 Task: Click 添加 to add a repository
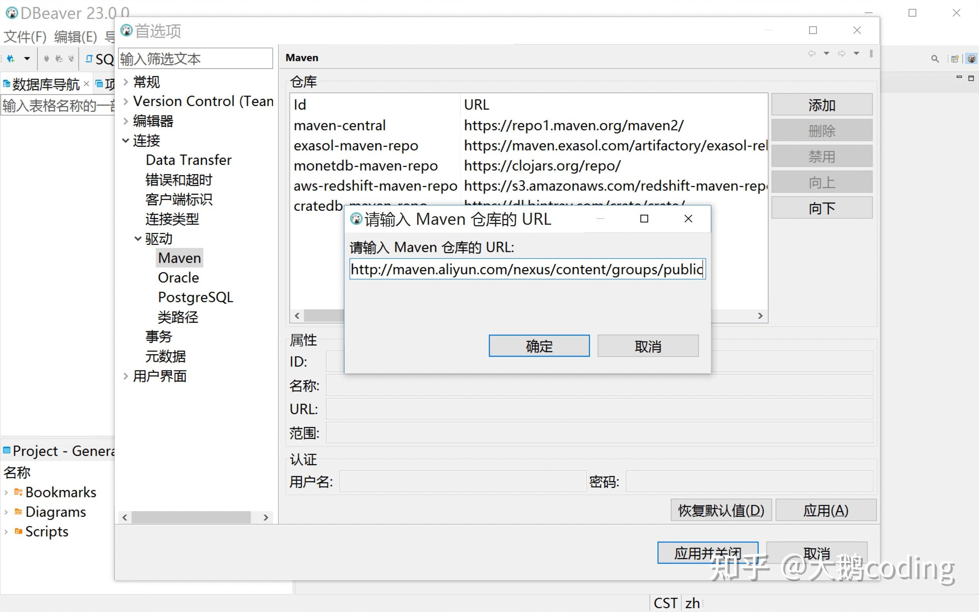pyautogui.click(x=822, y=105)
